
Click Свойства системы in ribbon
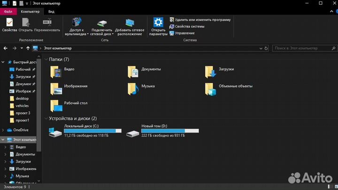190,26
